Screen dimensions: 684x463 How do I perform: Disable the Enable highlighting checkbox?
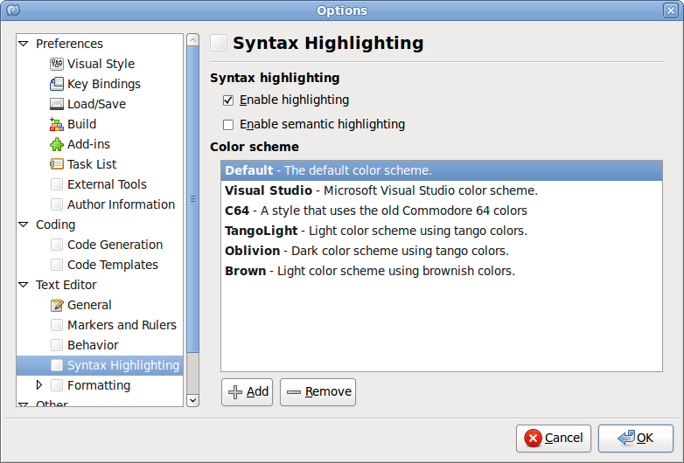tap(228, 100)
